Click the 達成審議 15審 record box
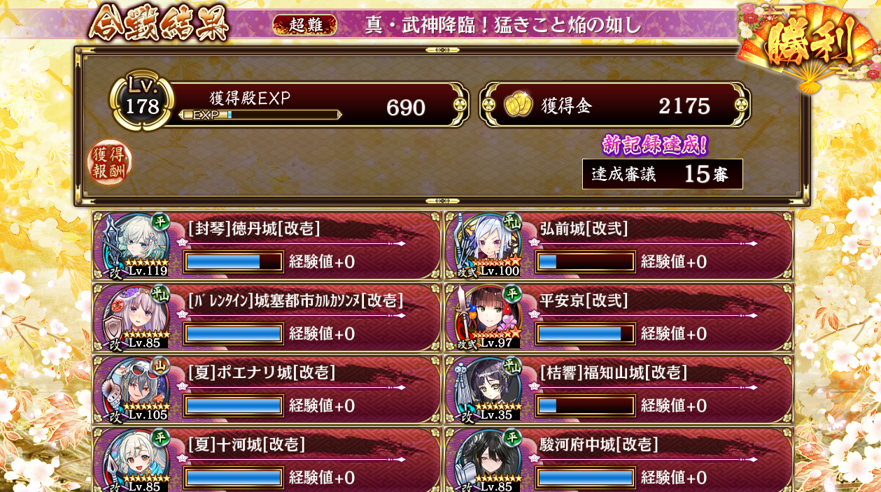Viewport: 881px width, 492px height. coord(662,173)
